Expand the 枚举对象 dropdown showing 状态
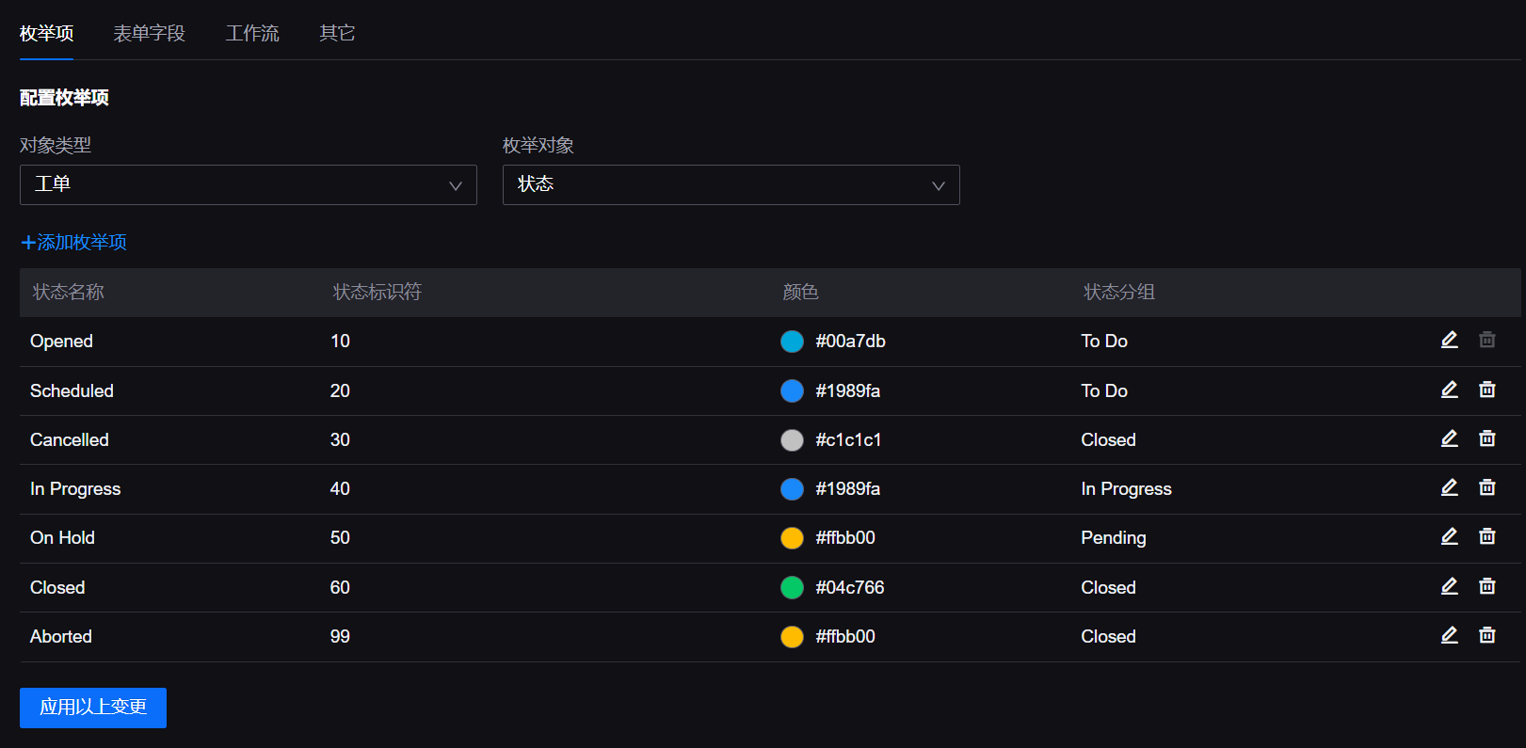The width and height of the screenshot is (1526, 748). tap(731, 185)
